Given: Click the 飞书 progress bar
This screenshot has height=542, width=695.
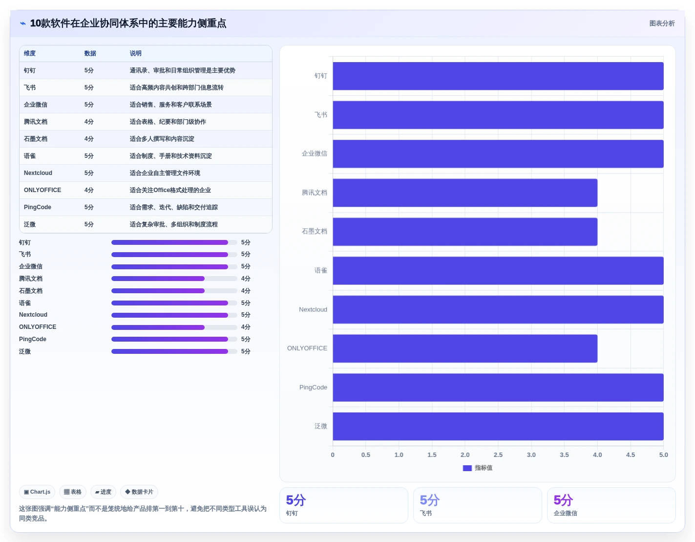Looking at the screenshot, I should click(x=174, y=255).
